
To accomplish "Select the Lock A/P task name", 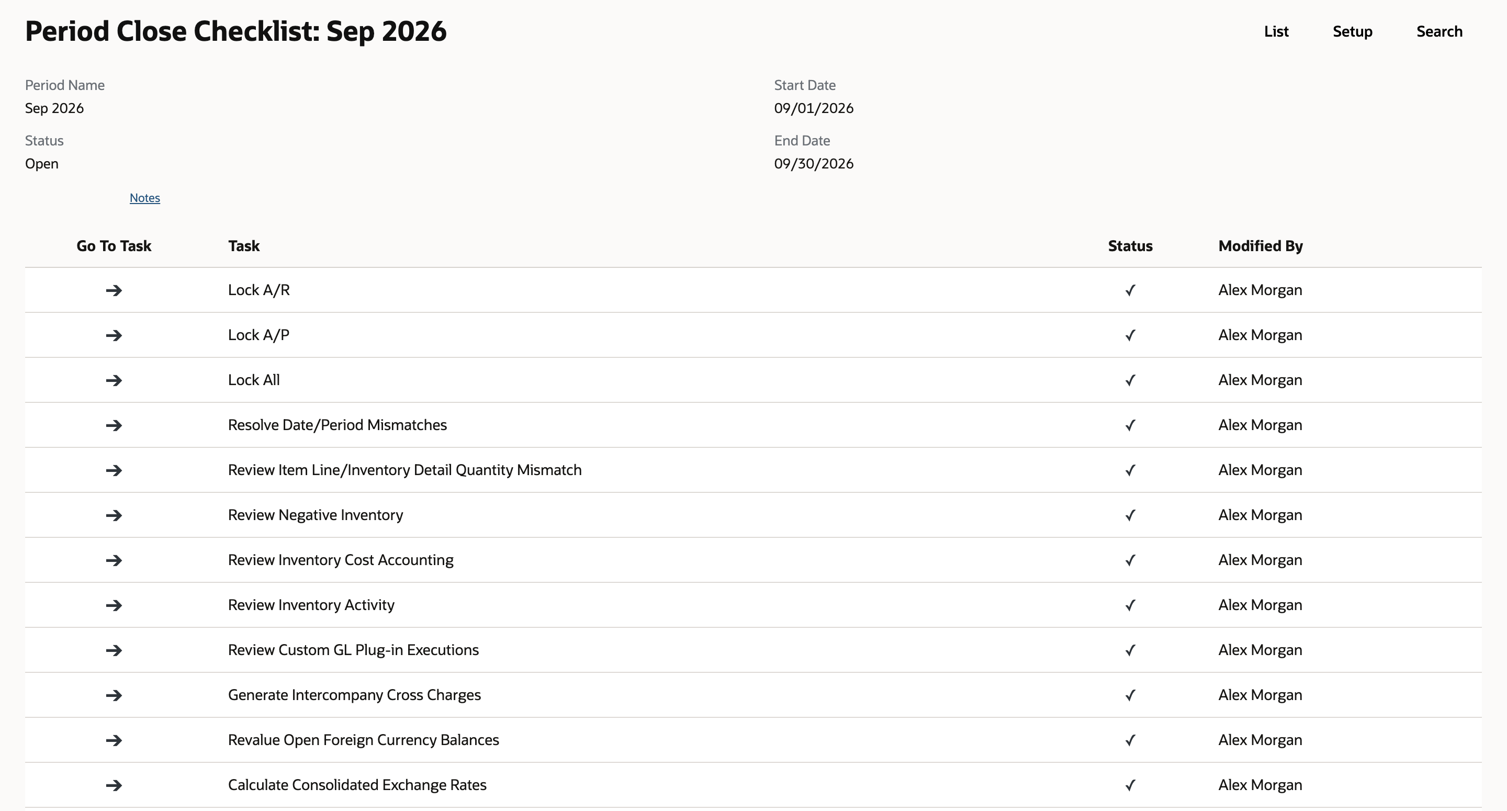I will point(258,335).
